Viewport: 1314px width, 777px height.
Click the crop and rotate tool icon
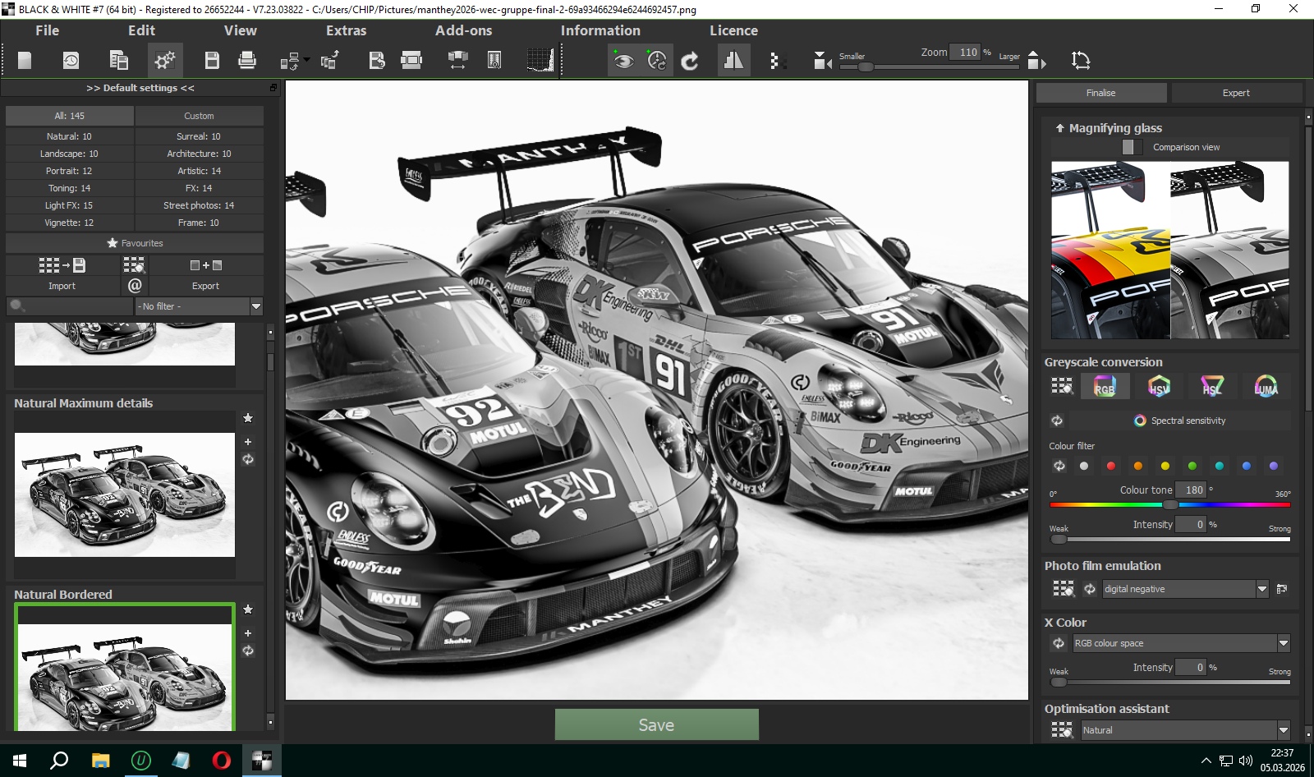pyautogui.click(x=1081, y=60)
